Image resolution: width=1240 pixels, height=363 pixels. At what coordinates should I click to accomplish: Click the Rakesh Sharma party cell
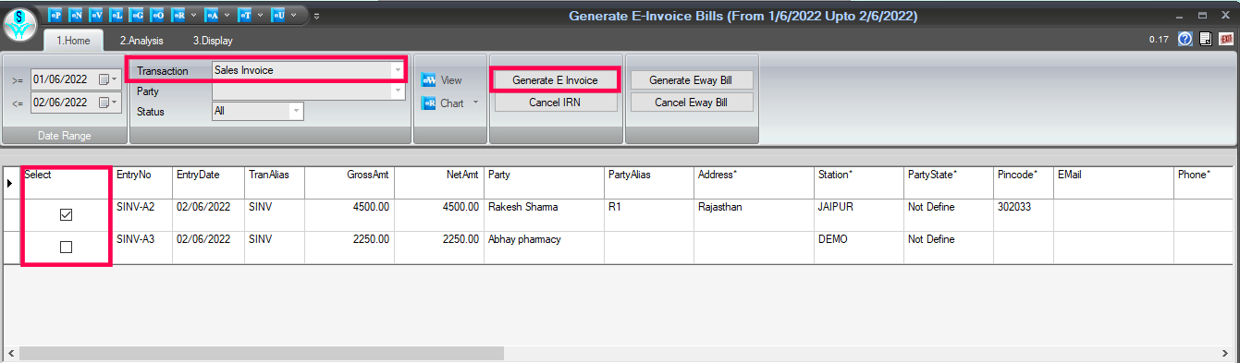[544, 214]
